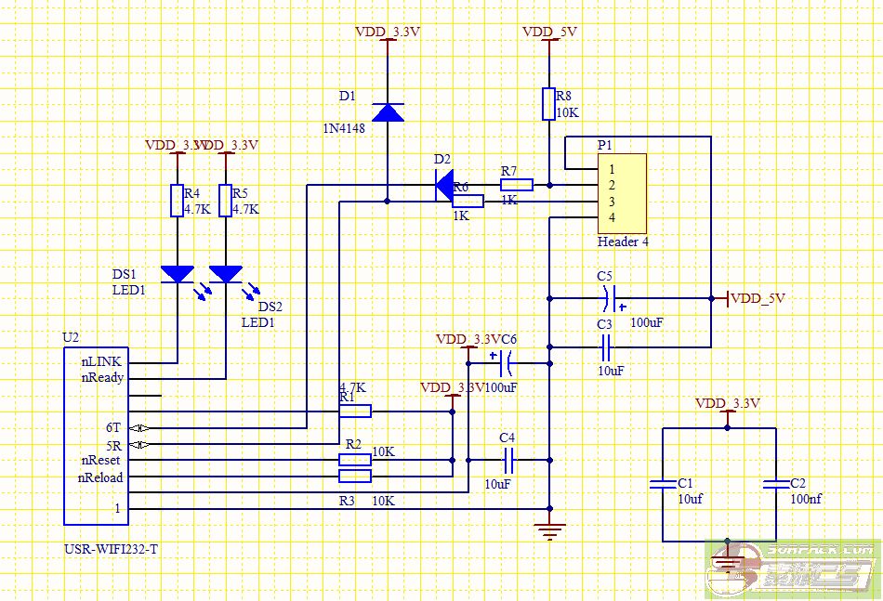
Task: Click the R7 1K resistor symbol
Action: (x=517, y=185)
